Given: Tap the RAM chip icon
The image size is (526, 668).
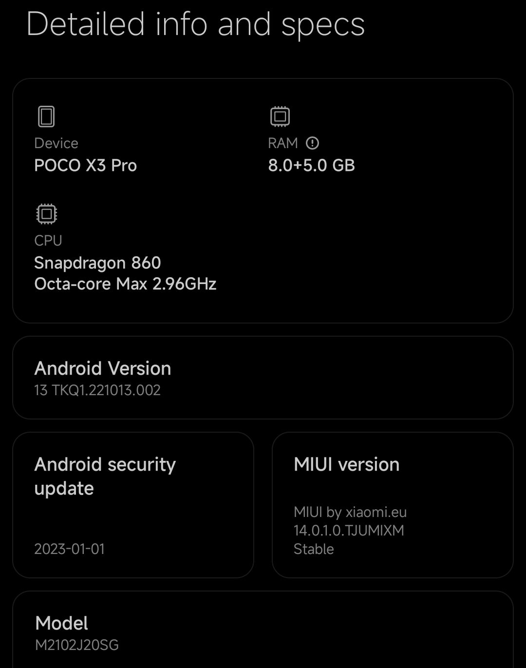Looking at the screenshot, I should [x=280, y=116].
